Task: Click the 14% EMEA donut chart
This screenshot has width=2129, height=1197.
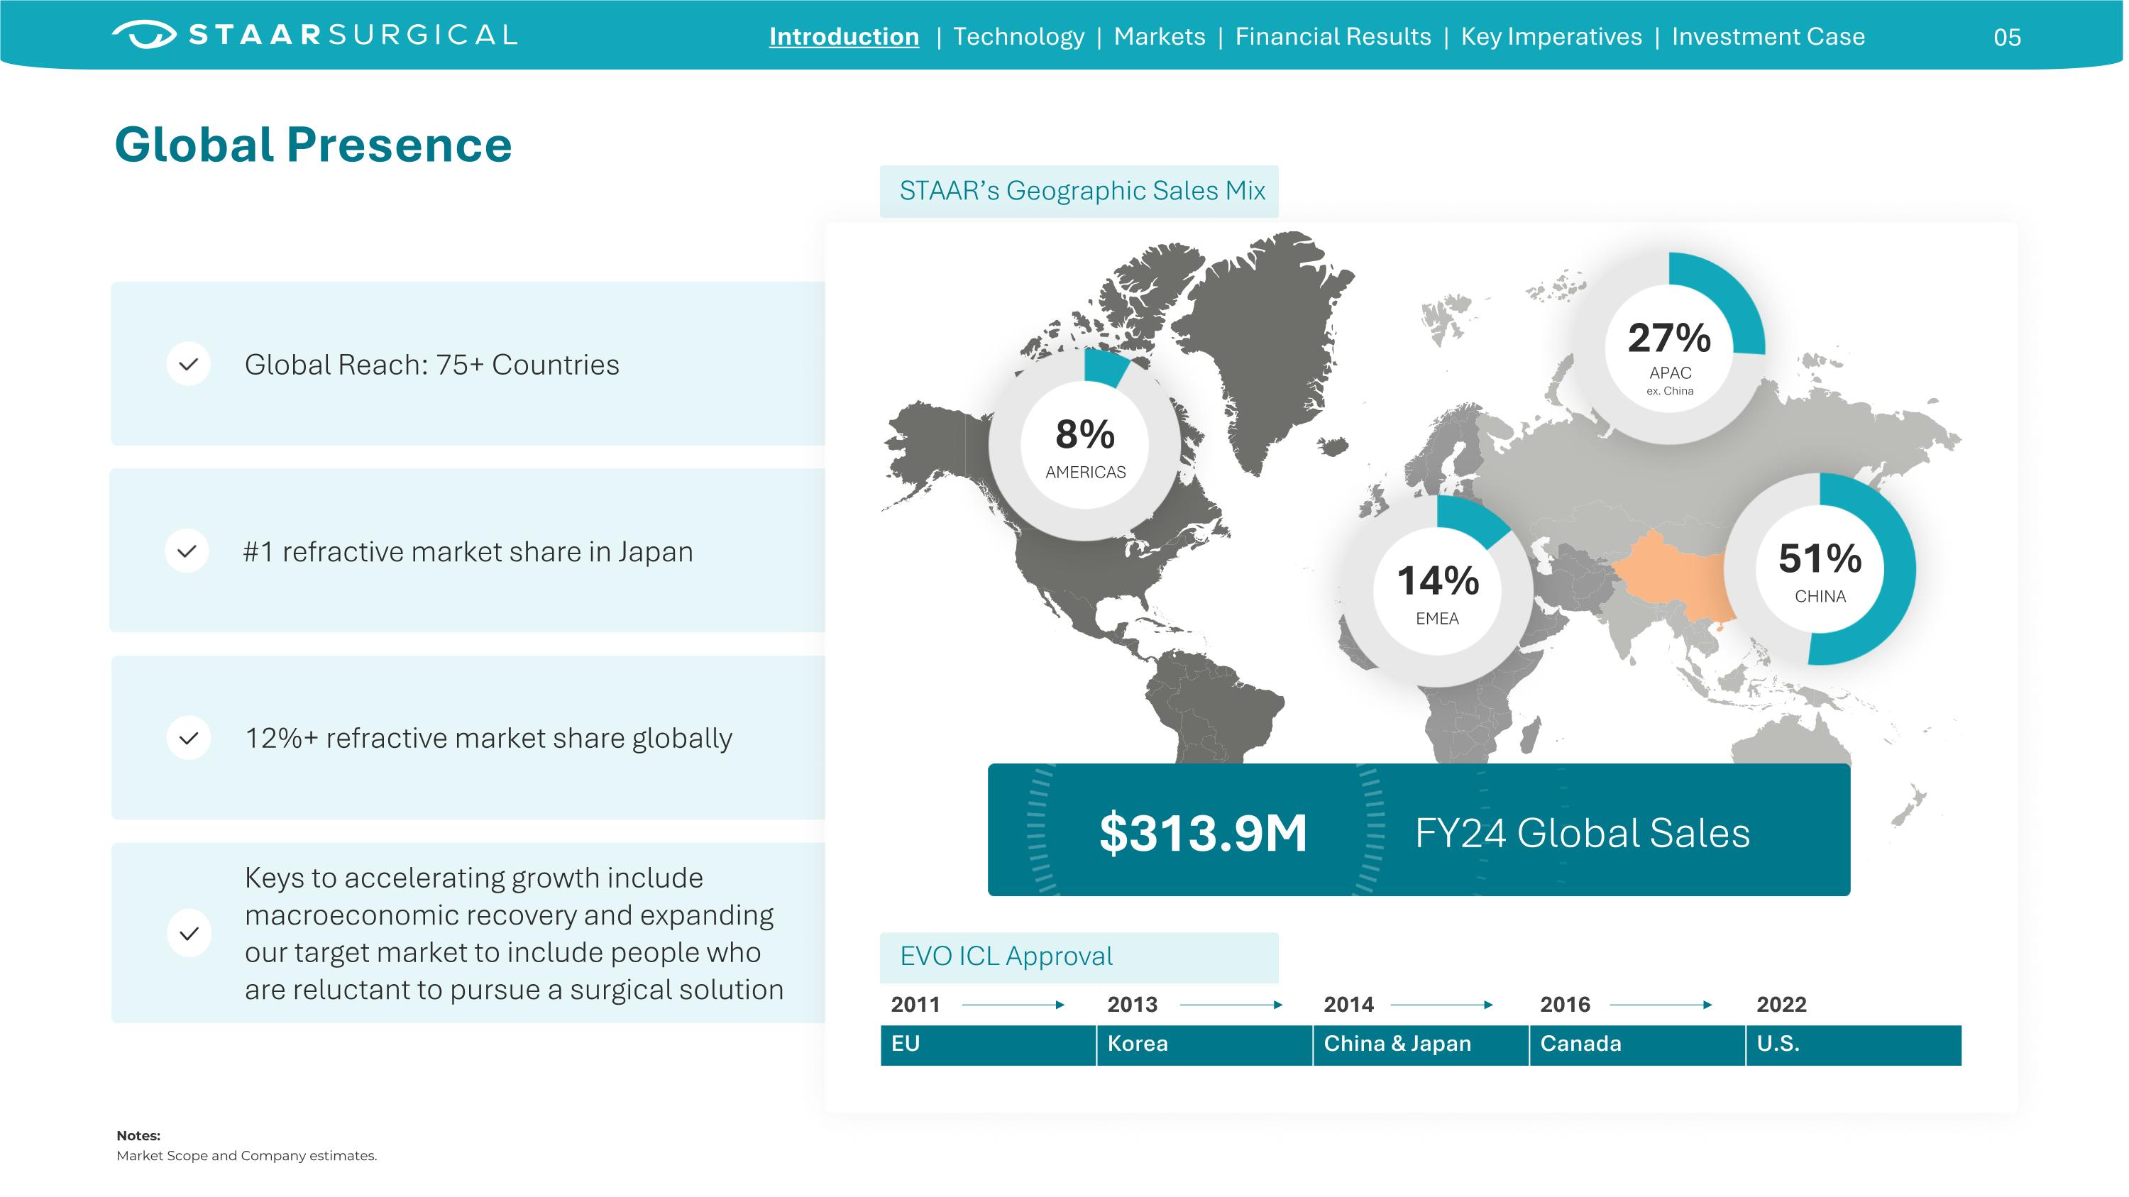Action: click(1437, 592)
